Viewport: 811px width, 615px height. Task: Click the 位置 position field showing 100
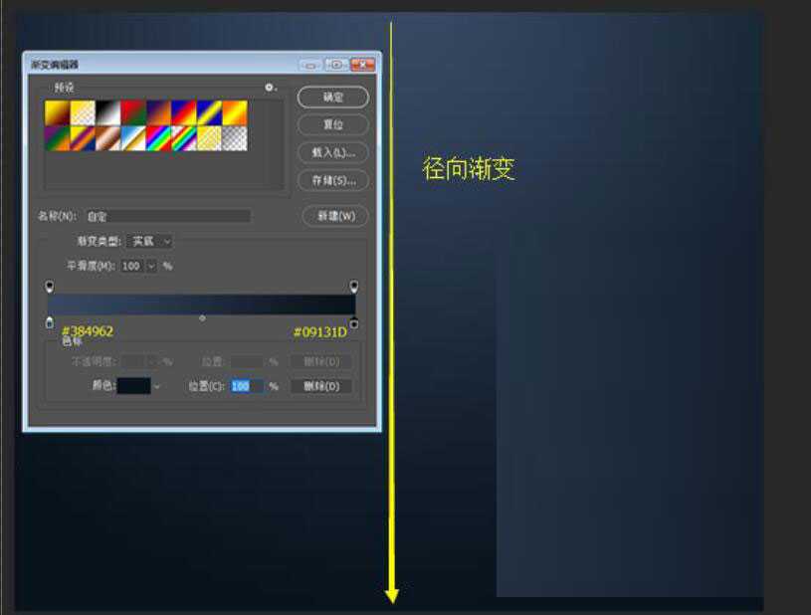pyautogui.click(x=247, y=386)
